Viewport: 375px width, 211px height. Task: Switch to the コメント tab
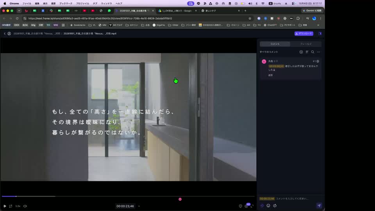[275, 44]
